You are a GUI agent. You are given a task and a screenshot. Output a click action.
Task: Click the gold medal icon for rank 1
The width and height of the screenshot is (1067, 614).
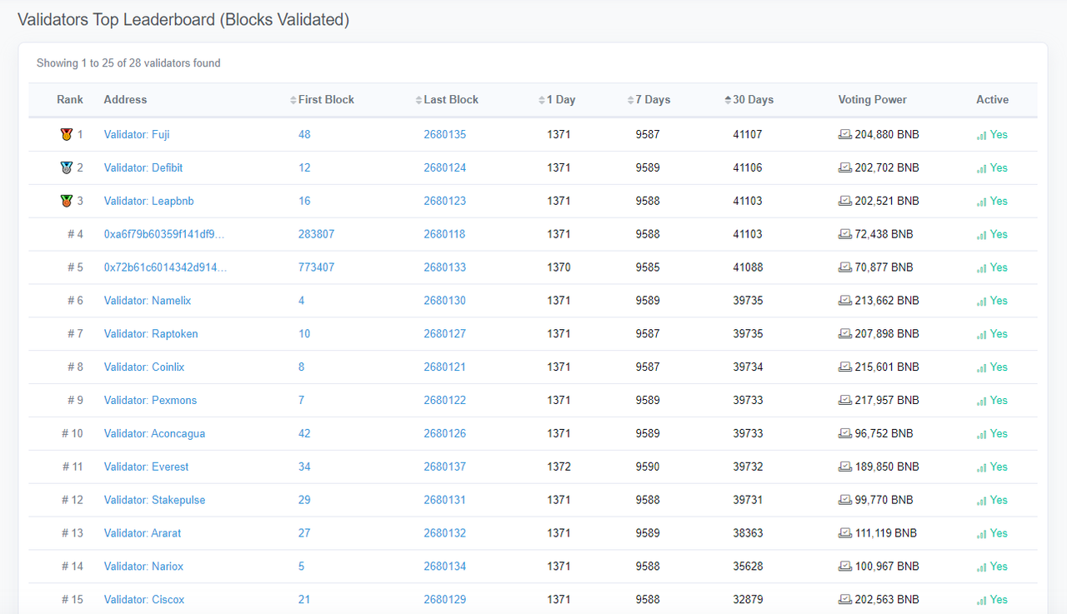tap(67, 134)
